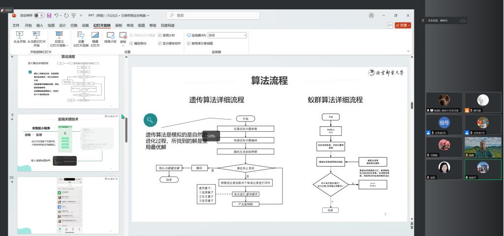504x236 pixels.
Task: Switch to the 切换 ribbon tab
Action: tap(74, 26)
